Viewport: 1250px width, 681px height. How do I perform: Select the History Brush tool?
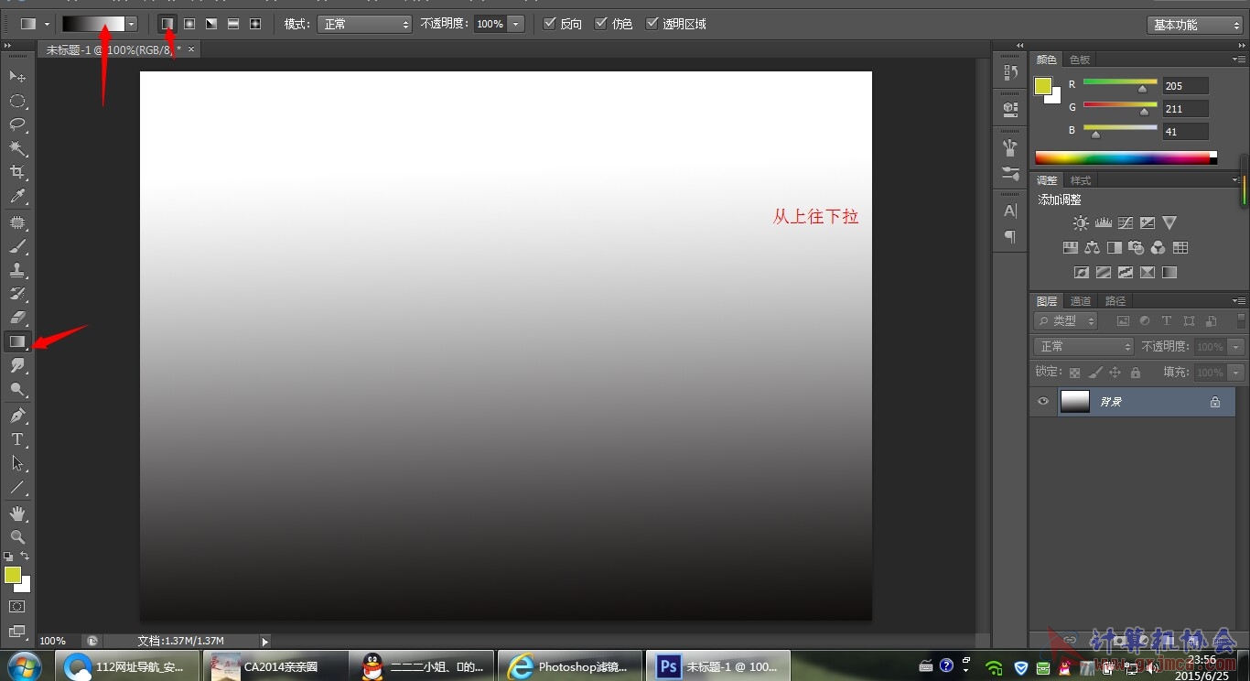tap(16, 294)
